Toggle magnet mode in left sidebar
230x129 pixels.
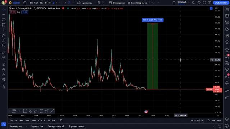(x=4, y=64)
